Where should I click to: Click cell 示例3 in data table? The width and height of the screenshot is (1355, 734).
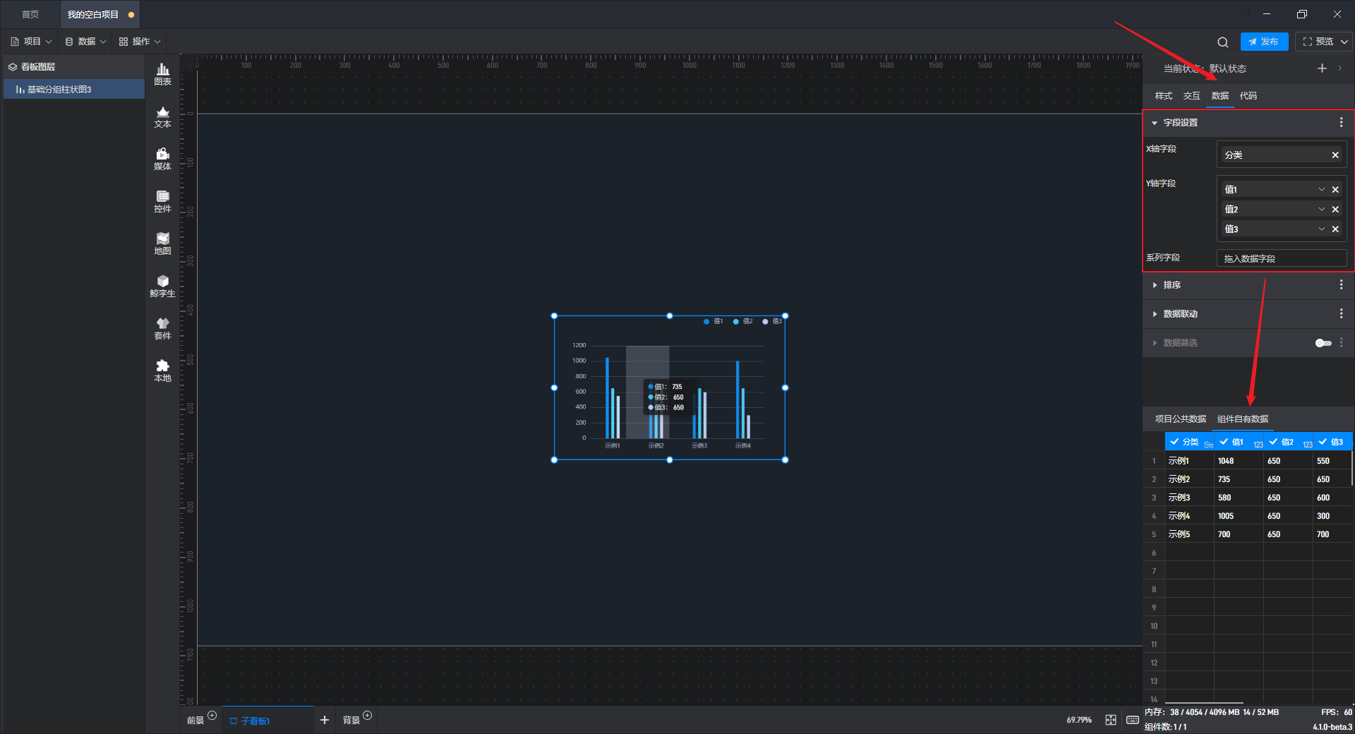click(1189, 498)
